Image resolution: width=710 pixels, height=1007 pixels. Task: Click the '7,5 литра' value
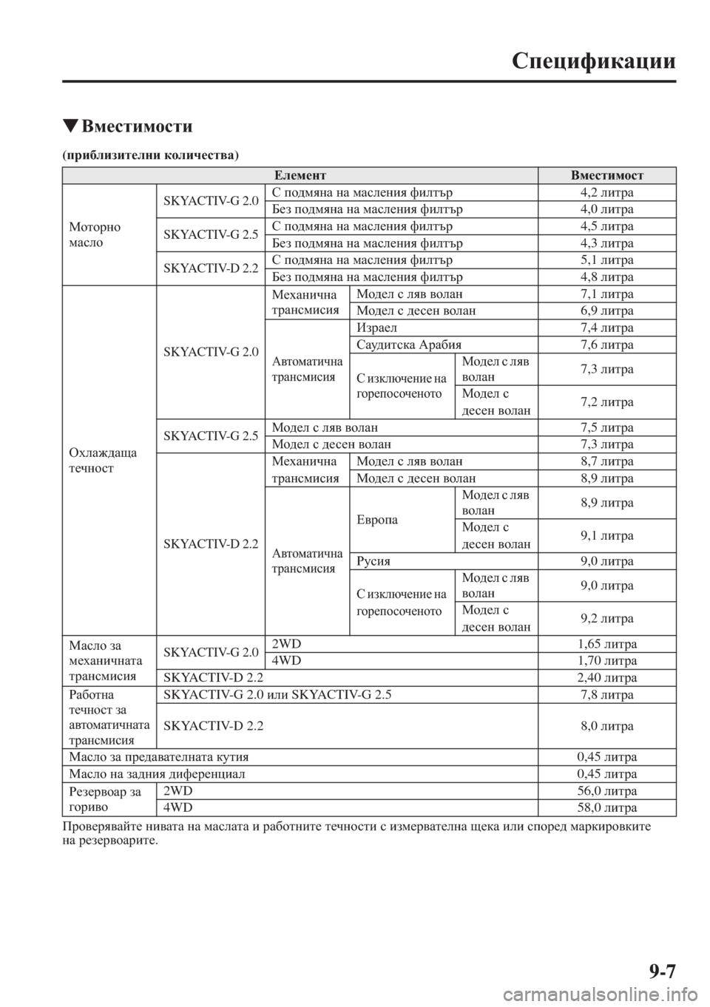point(606,428)
